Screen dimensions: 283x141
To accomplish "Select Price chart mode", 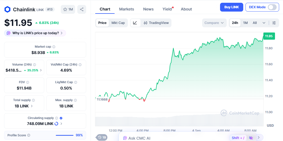I will (x=102, y=23).
